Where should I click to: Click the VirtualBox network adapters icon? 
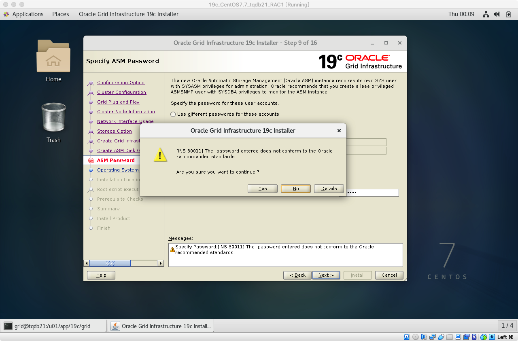pos(432,337)
